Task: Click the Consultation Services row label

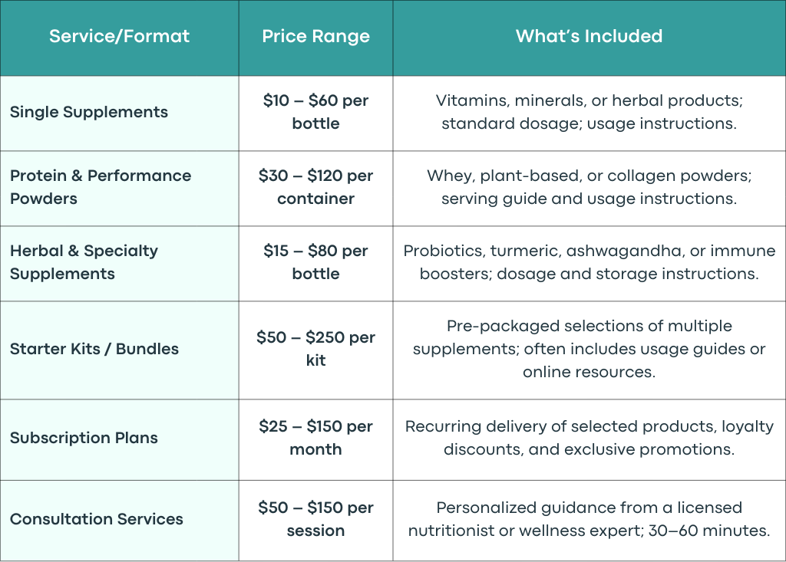Action: click(x=96, y=519)
